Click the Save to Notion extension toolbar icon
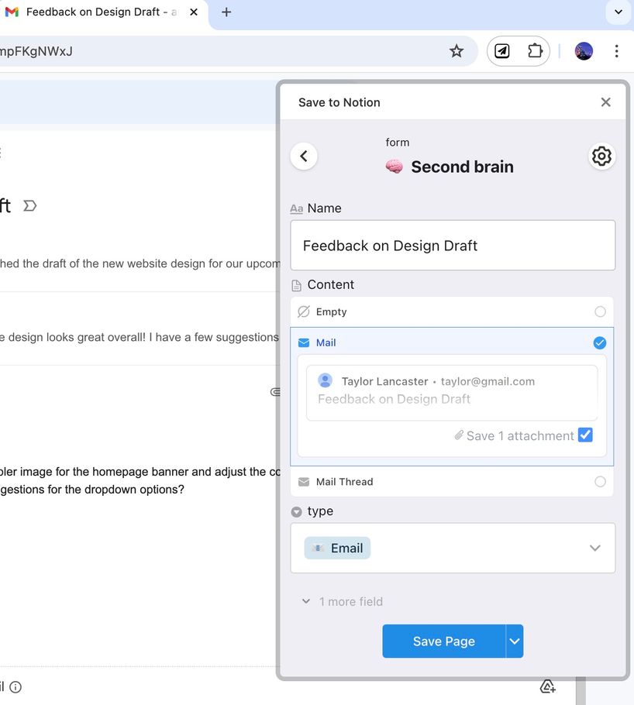The image size is (634, 705). click(501, 50)
